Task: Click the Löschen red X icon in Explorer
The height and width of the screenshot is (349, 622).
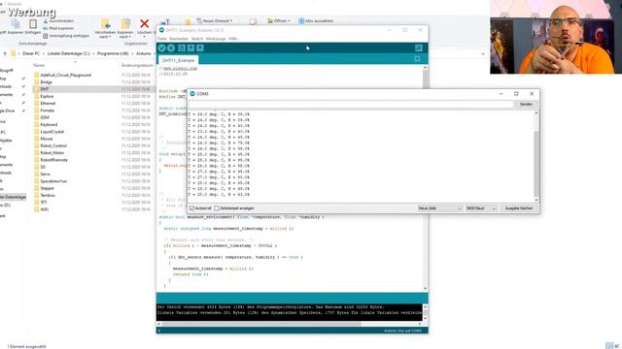Action: pyautogui.click(x=145, y=23)
